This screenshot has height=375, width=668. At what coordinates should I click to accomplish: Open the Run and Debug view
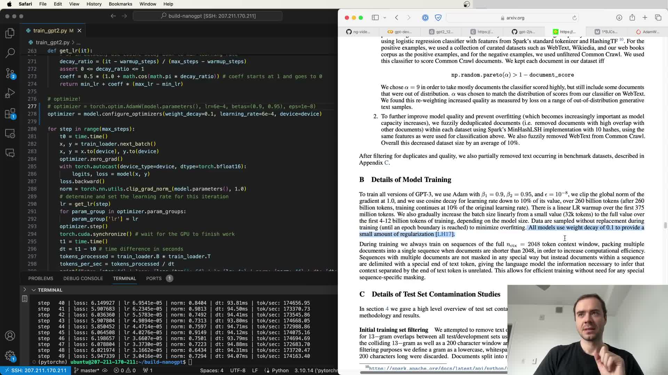10,93
